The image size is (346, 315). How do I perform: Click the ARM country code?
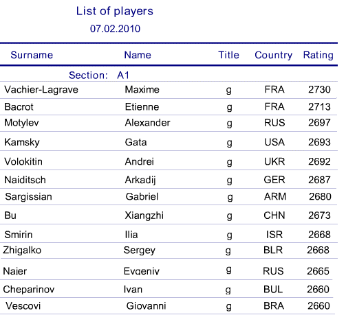[x=275, y=197]
